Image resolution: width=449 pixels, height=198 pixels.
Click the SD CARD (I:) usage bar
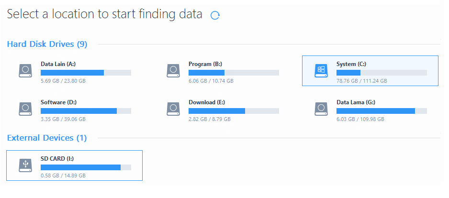point(86,167)
